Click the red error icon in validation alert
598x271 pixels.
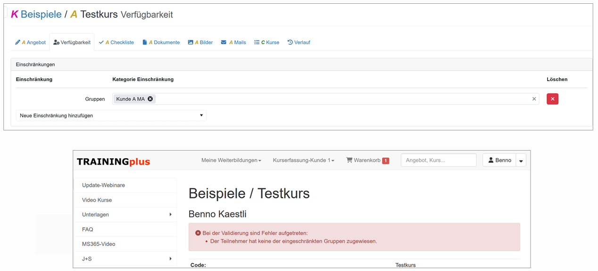[x=198, y=233]
